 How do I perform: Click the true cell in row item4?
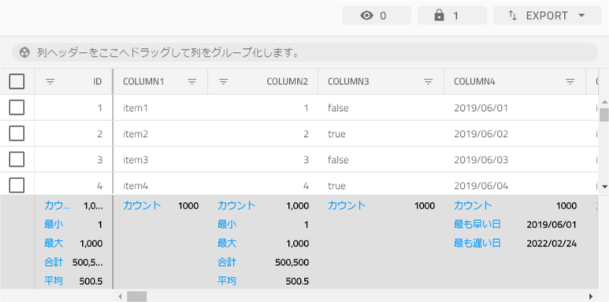[x=336, y=186]
